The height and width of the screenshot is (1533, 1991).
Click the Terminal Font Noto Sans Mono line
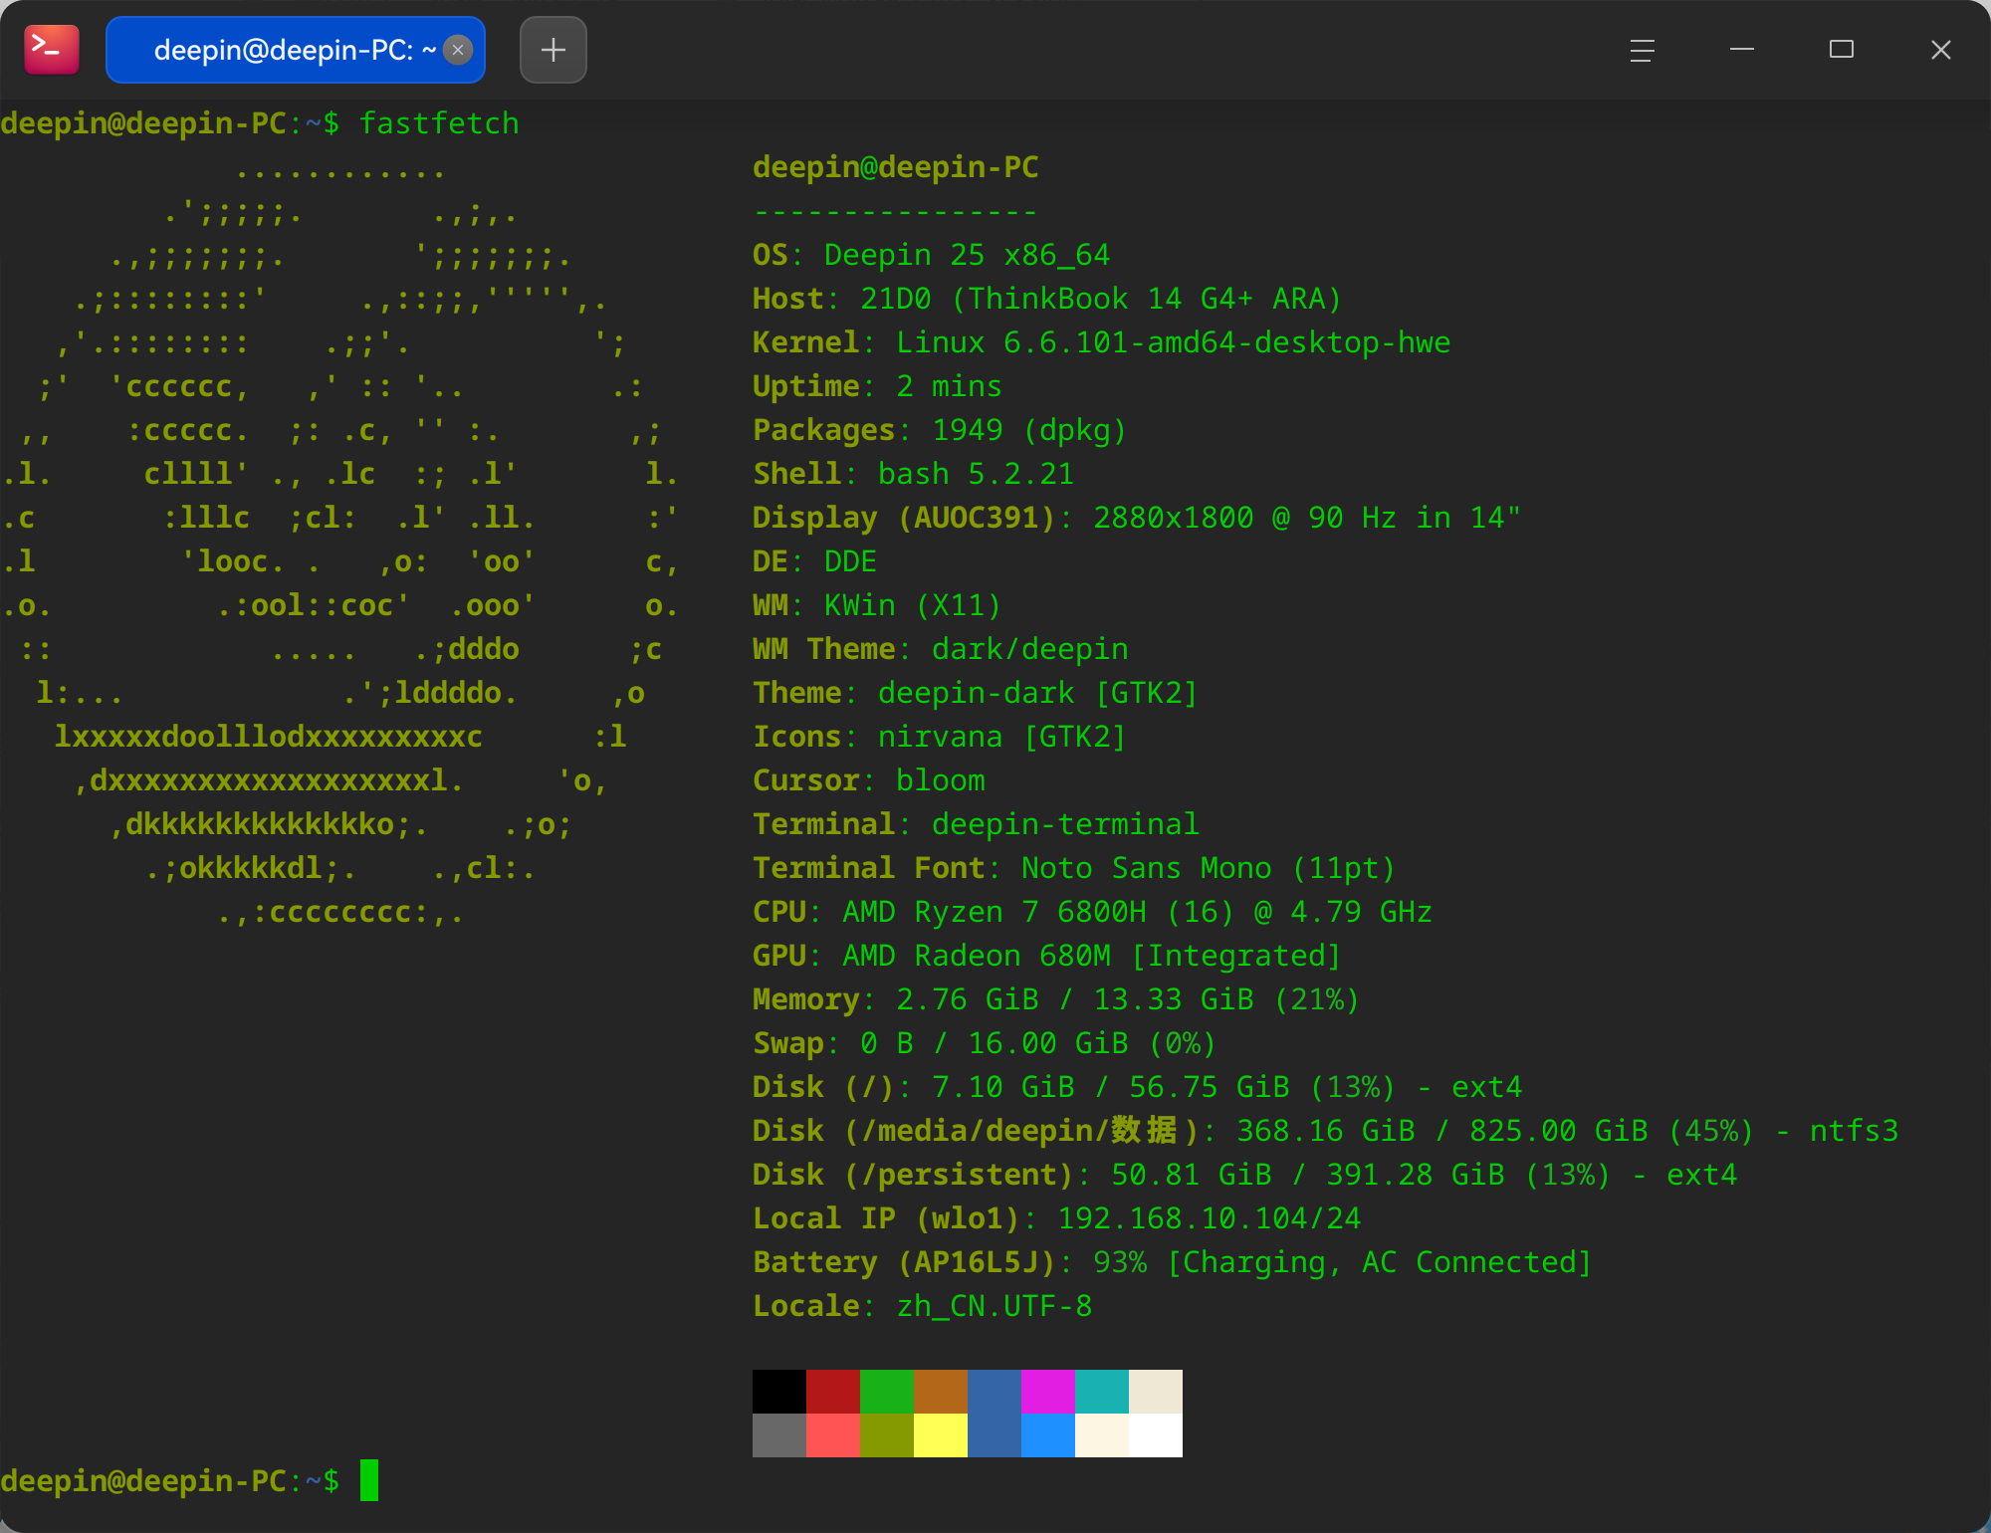(1074, 868)
